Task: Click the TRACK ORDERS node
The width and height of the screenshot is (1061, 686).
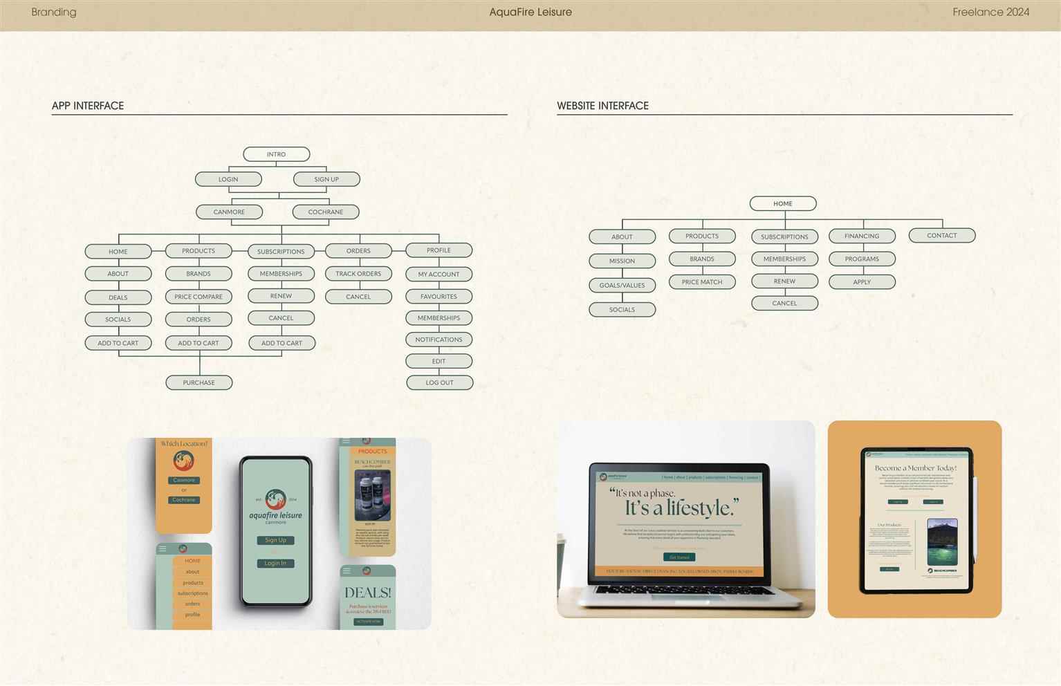Action: (358, 274)
